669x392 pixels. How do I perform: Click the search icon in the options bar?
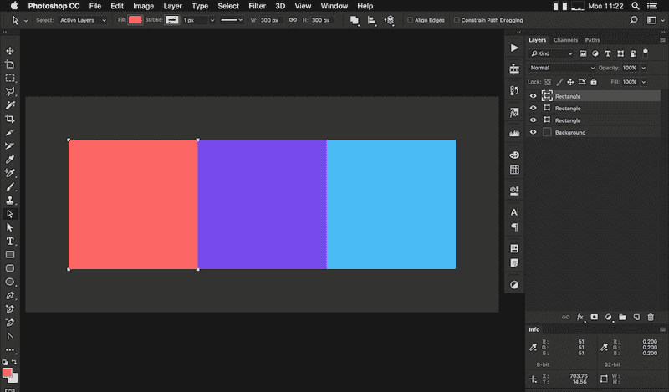click(634, 20)
